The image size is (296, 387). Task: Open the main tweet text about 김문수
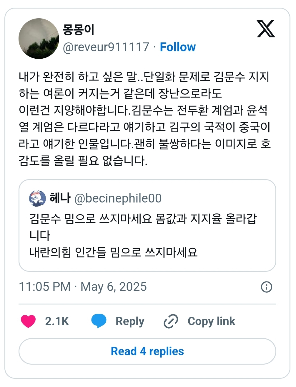pyautogui.click(x=145, y=119)
